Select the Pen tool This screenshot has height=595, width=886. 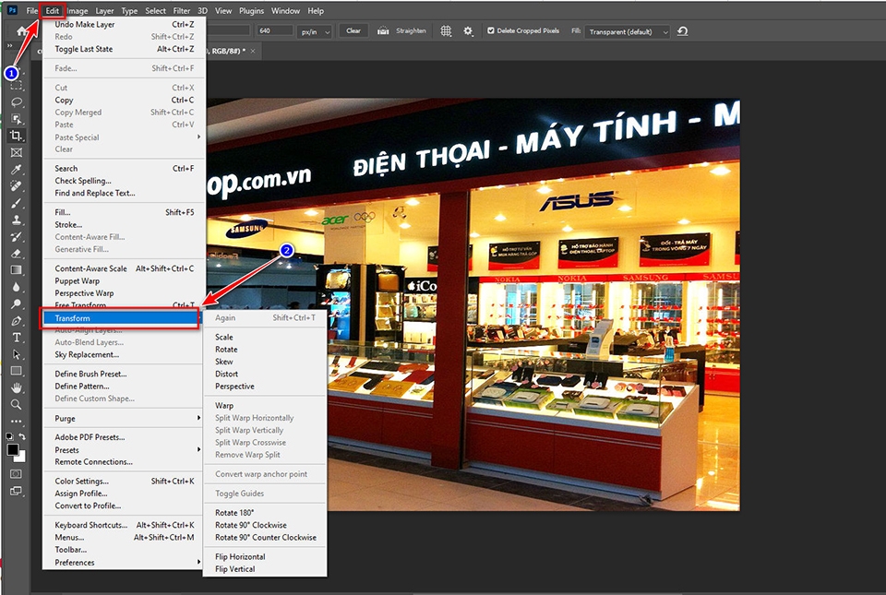point(17,321)
